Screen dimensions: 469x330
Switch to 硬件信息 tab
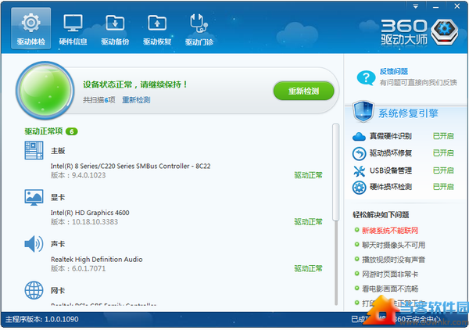click(x=73, y=28)
